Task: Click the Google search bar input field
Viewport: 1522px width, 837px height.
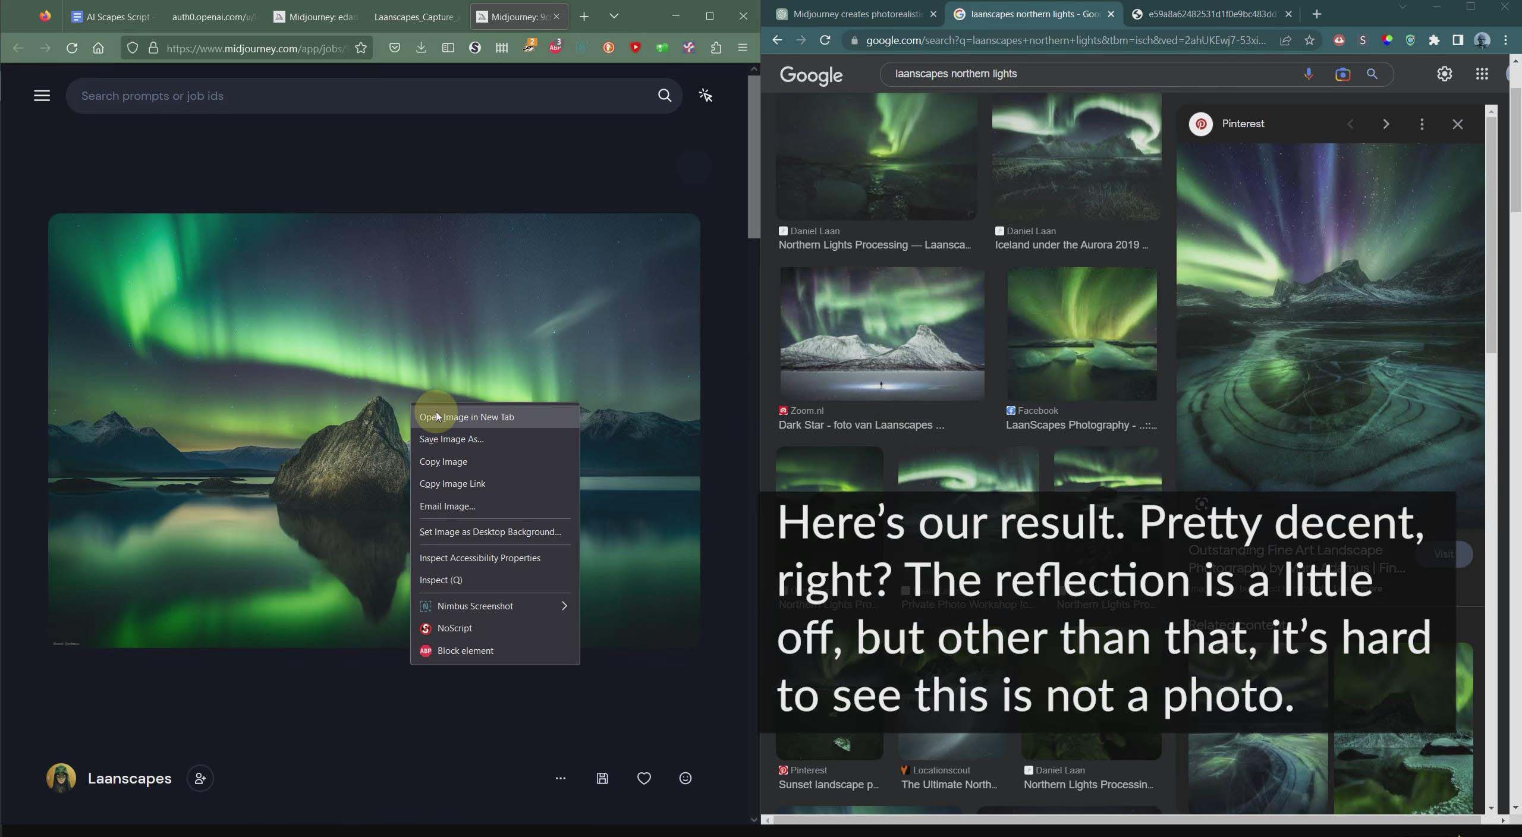Action: pos(1093,73)
